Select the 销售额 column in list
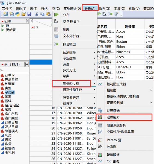This screenshot has height=164, width=154. 10,148
